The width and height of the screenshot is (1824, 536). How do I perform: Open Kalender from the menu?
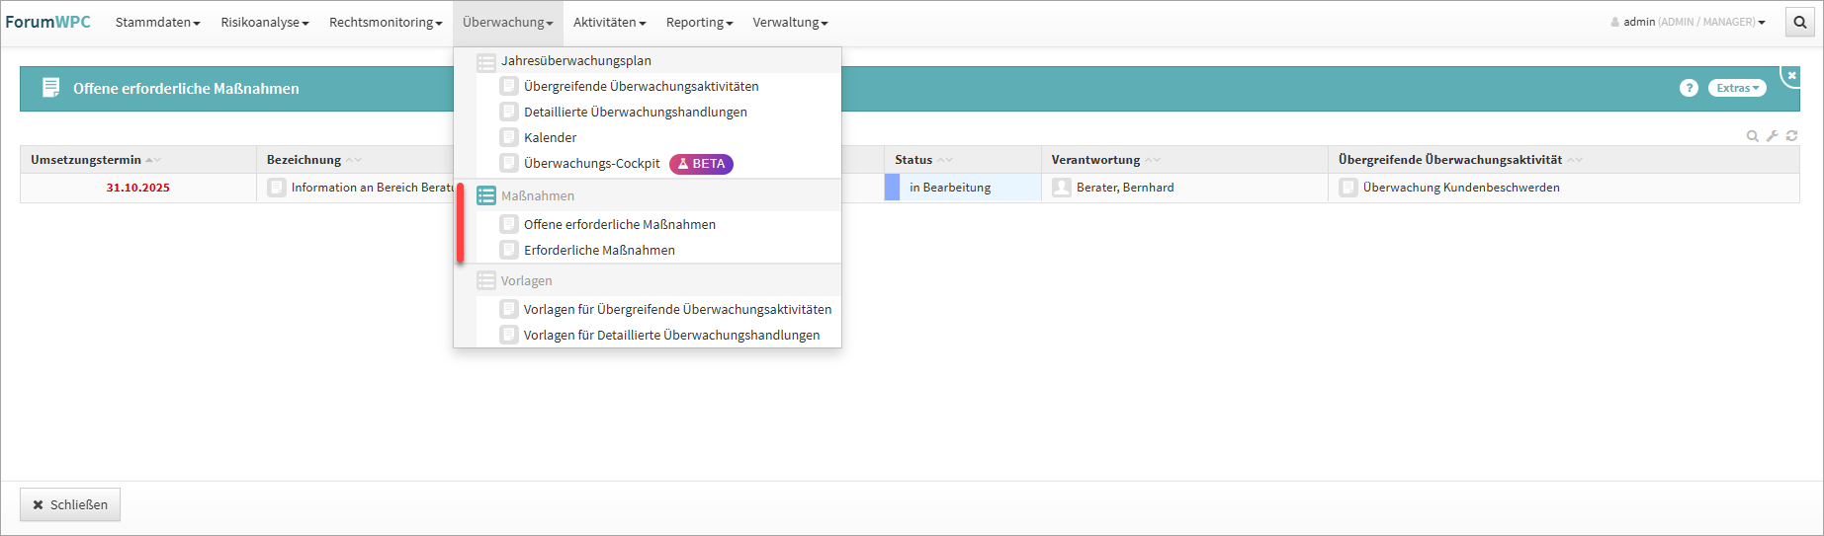coord(550,137)
